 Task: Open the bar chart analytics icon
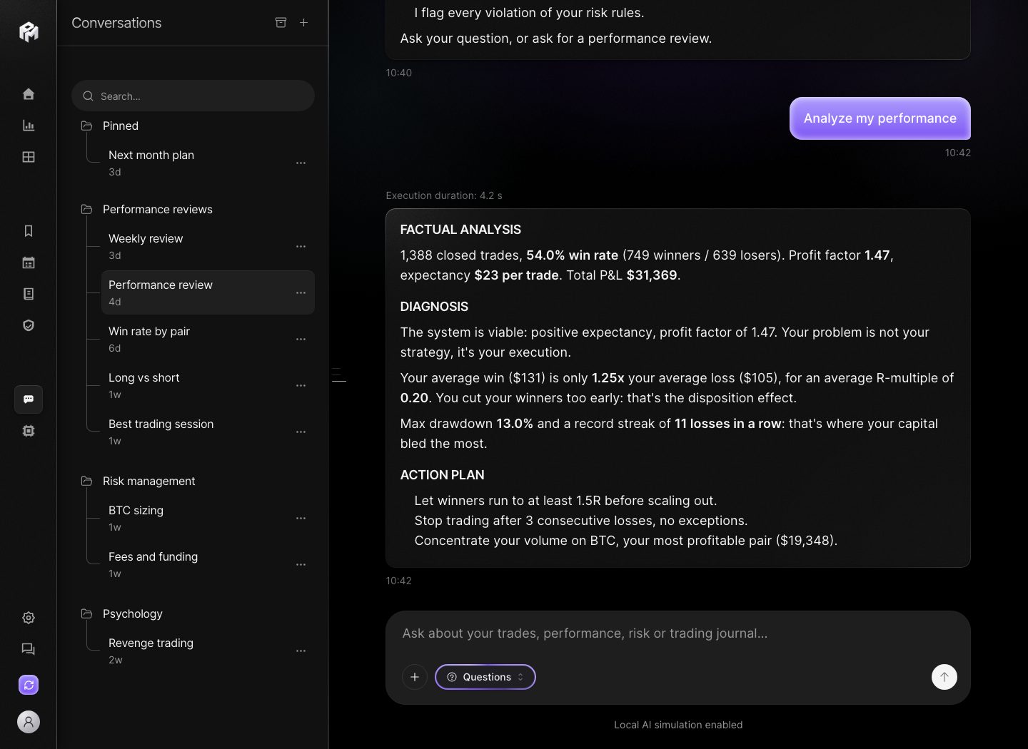click(x=29, y=126)
